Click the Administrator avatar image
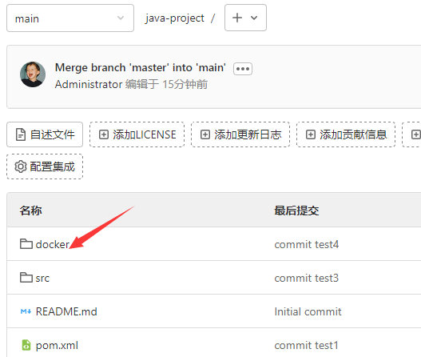The image size is (421, 357). 33,74
